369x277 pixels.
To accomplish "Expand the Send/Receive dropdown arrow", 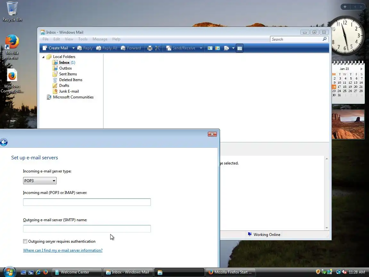I will [x=201, y=48].
